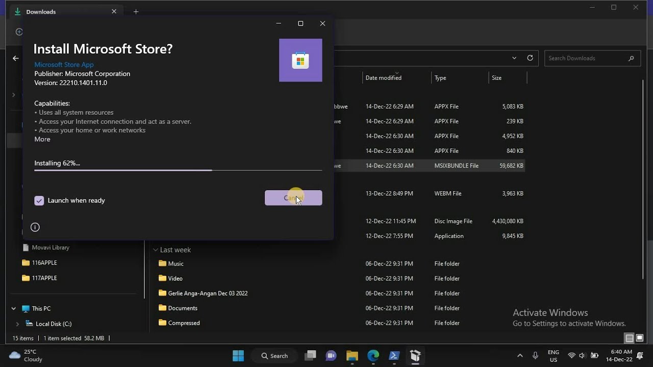653x367 pixels.
Task: Open volume speaker tray icon
Action: (x=582, y=356)
